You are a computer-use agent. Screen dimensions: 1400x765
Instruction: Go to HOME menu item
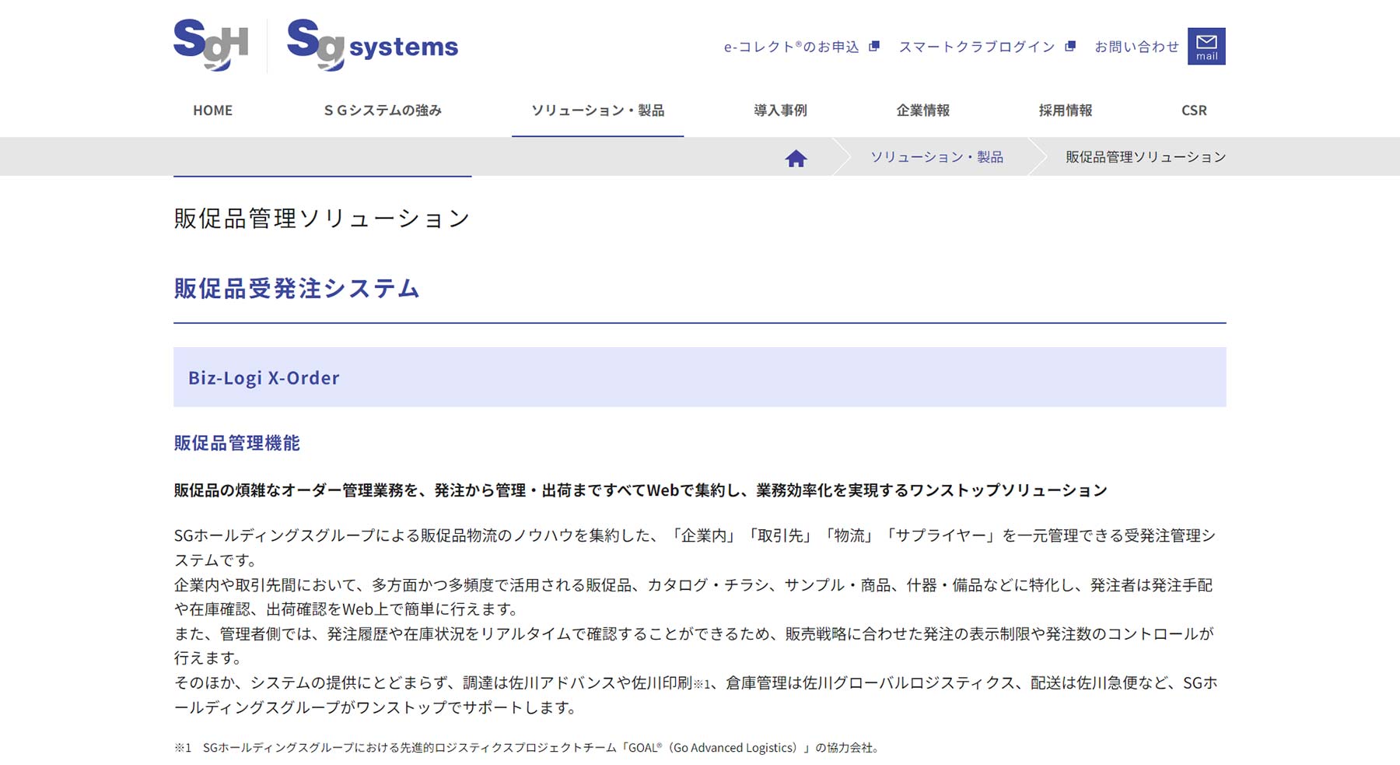point(212,111)
